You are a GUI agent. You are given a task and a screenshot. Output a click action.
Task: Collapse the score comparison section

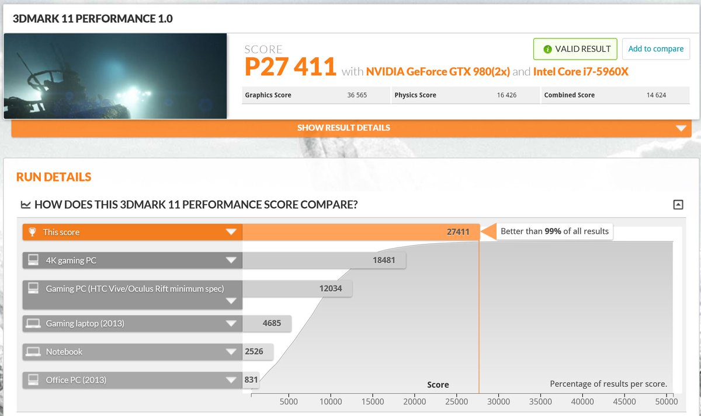[678, 204]
